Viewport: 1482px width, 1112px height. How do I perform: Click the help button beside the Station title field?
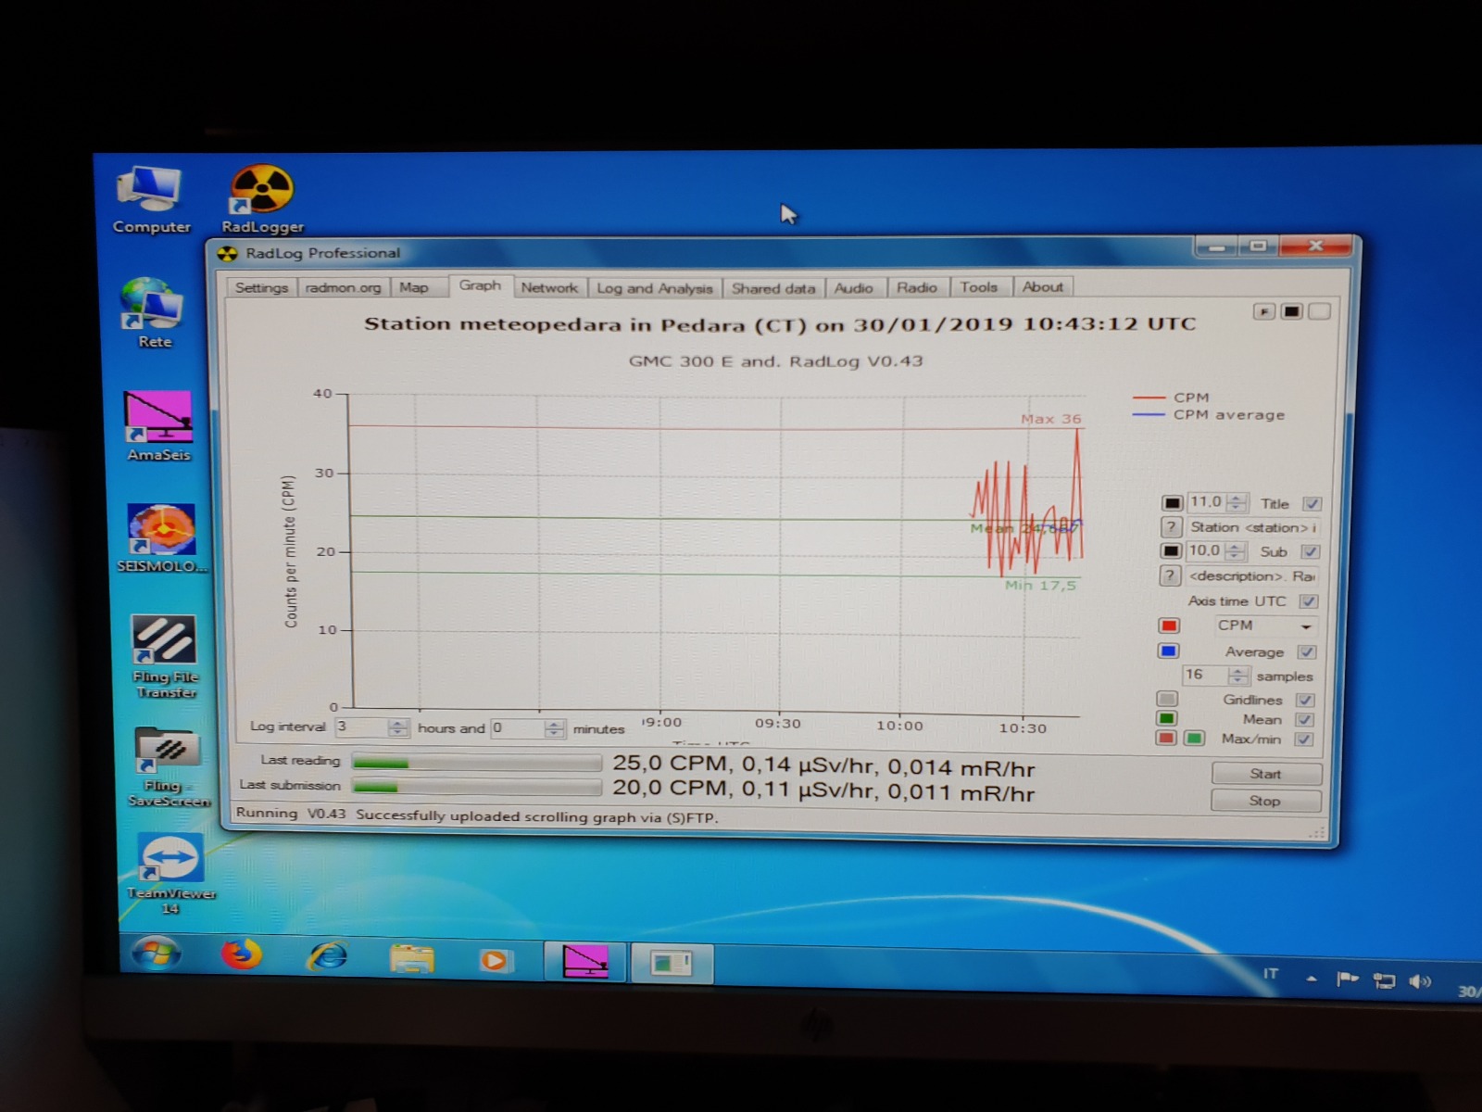tap(1171, 527)
